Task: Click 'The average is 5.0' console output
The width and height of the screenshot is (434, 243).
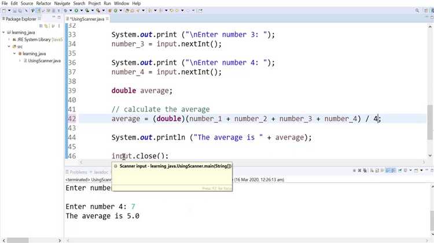Action: pyautogui.click(x=102, y=216)
